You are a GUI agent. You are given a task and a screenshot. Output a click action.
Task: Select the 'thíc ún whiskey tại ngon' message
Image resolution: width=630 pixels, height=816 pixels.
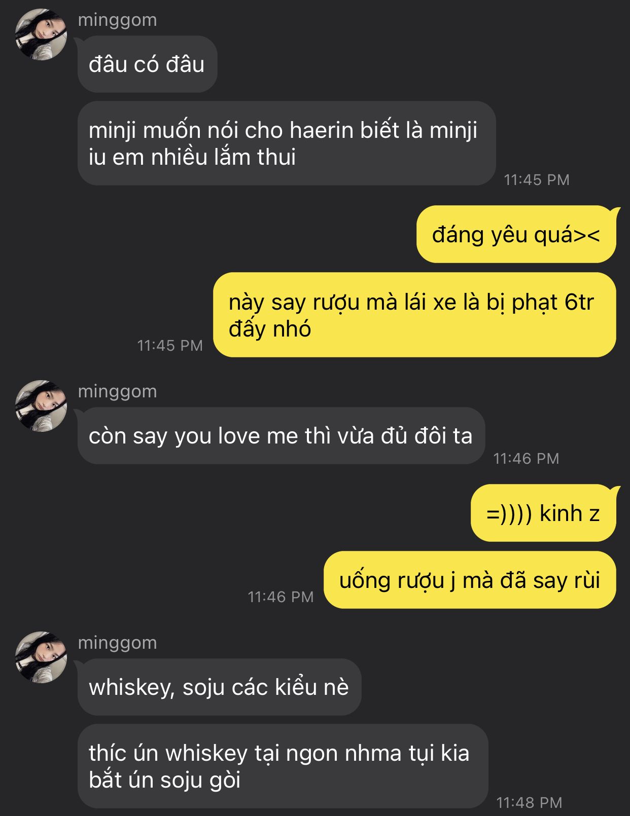pos(283,766)
